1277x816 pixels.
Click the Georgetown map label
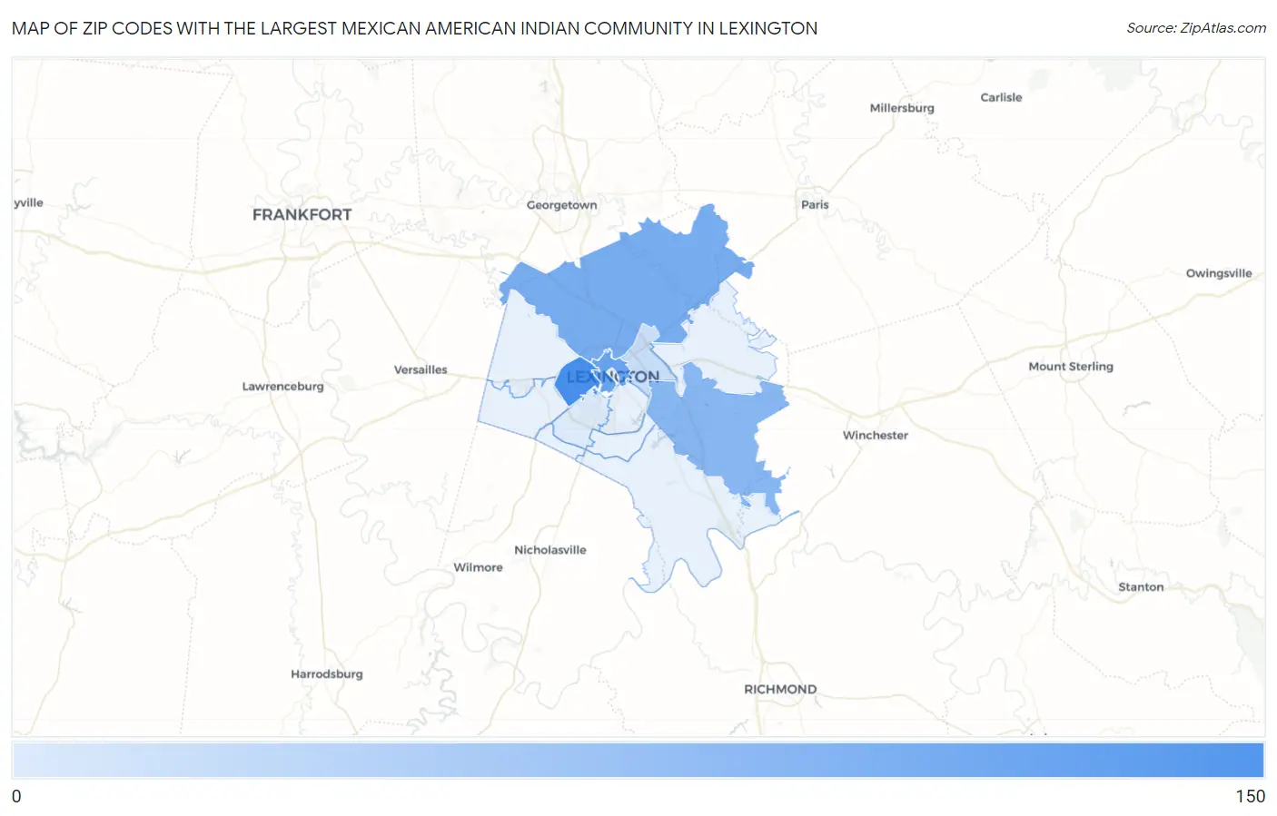pos(561,205)
